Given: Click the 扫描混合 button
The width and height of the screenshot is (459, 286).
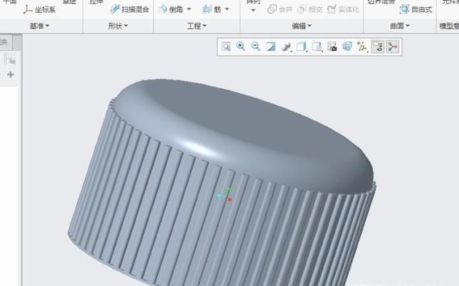Looking at the screenshot, I should pyautogui.click(x=129, y=9).
